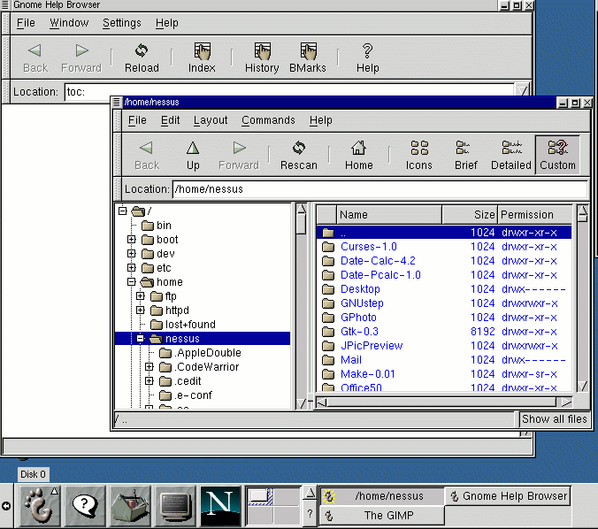Click the file manager Location field

[x=379, y=189]
